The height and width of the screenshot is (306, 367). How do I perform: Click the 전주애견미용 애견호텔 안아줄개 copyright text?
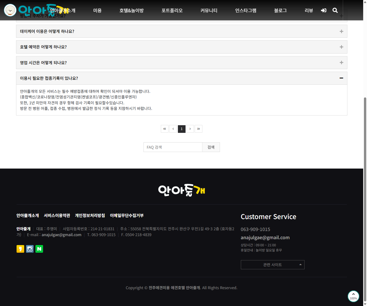[174, 288]
